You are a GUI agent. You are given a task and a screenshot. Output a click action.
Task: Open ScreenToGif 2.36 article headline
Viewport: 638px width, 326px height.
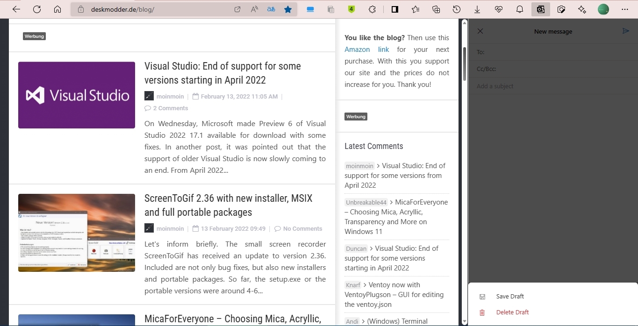coord(228,205)
